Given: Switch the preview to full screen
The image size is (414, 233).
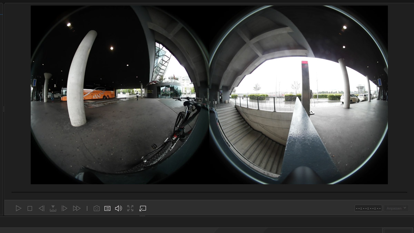Looking at the screenshot, I should (x=130, y=208).
